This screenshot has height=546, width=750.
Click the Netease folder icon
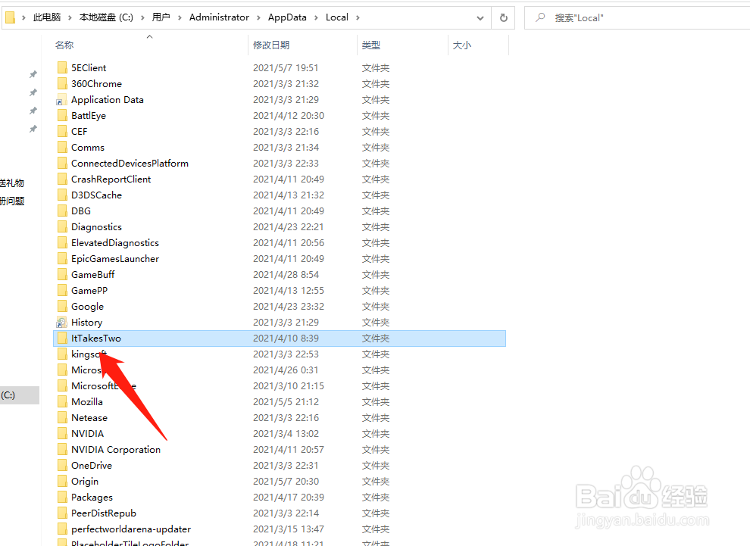coord(61,417)
